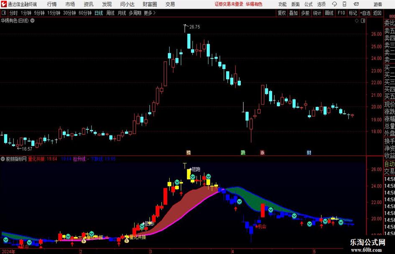Open the customer service headset icon

click(x=334, y=4)
